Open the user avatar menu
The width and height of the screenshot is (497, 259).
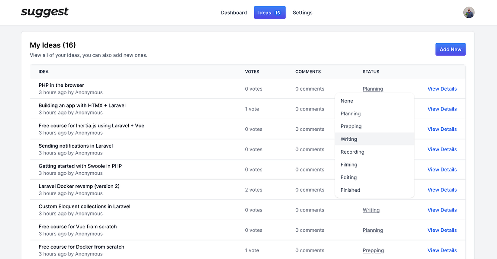point(469,13)
